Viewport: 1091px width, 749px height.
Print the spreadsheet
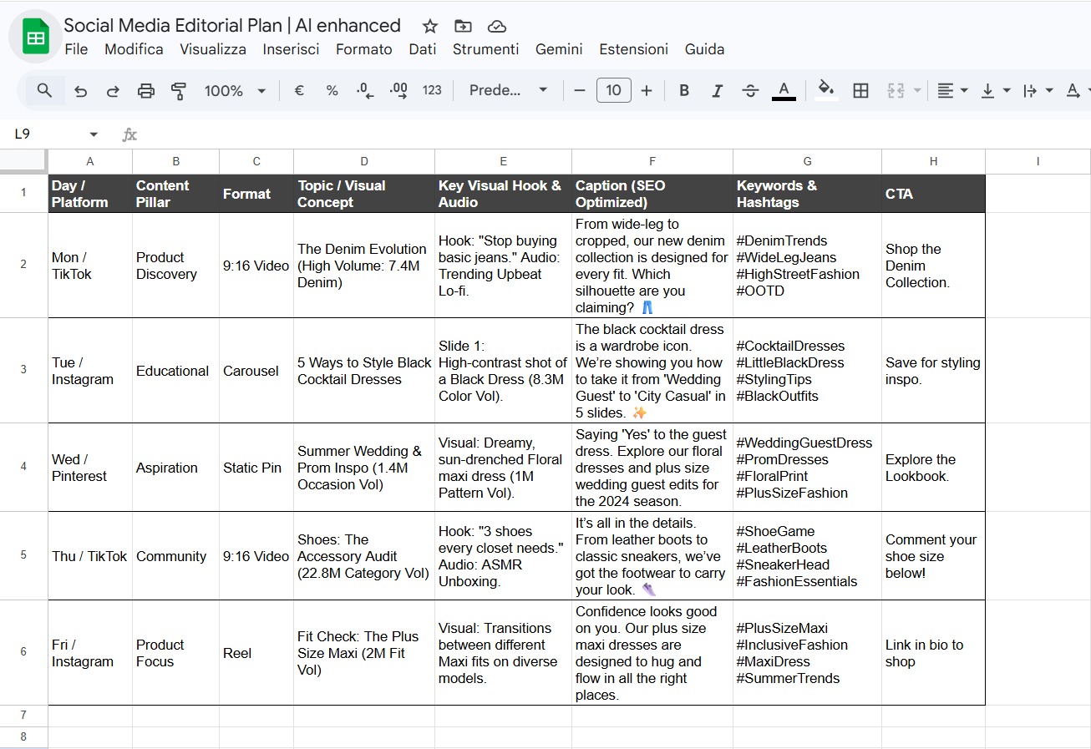pos(146,90)
